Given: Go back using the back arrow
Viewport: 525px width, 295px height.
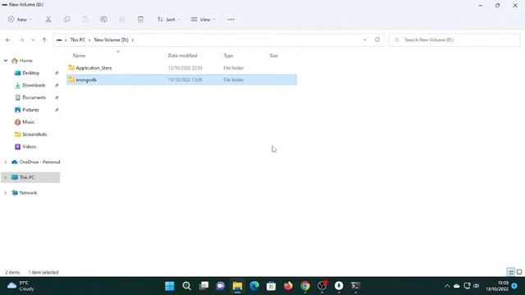Looking at the screenshot, I should pyautogui.click(x=8, y=40).
